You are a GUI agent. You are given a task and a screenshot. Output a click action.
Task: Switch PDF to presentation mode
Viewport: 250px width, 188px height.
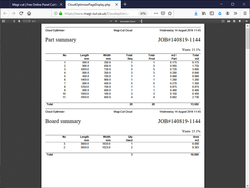coord(223,21)
